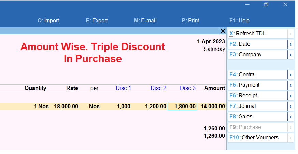Image resolution: width=298 pixels, height=154 pixels.
Task: Open F1: Help
Action: [239, 21]
